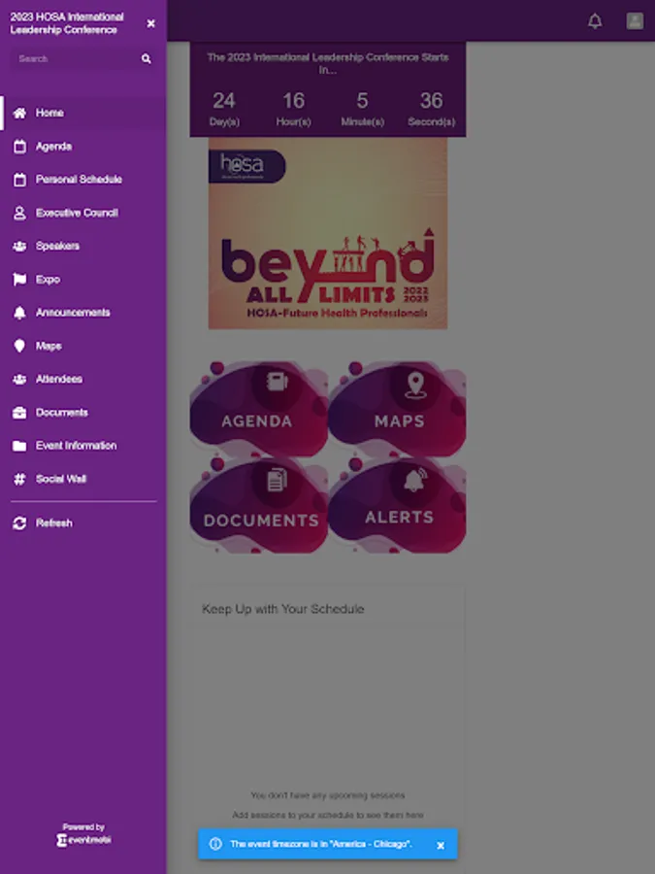Refresh the event app
This screenshot has width=655, height=874.
pos(83,522)
